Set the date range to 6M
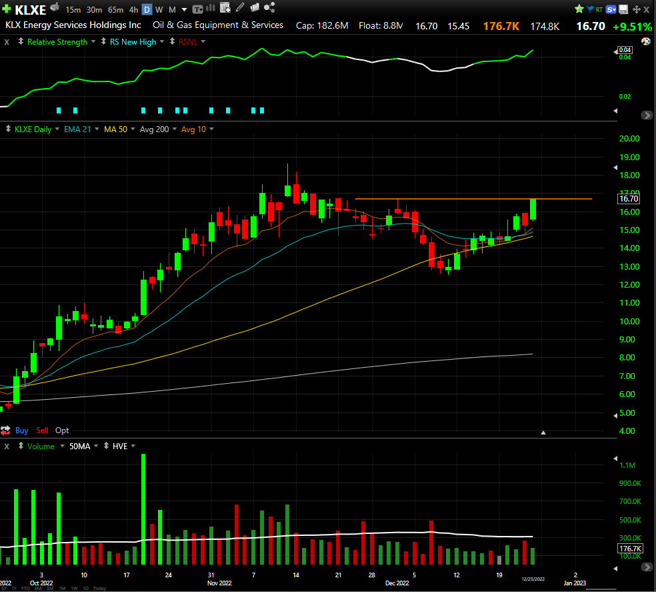The width and height of the screenshot is (656, 592). pos(38,588)
